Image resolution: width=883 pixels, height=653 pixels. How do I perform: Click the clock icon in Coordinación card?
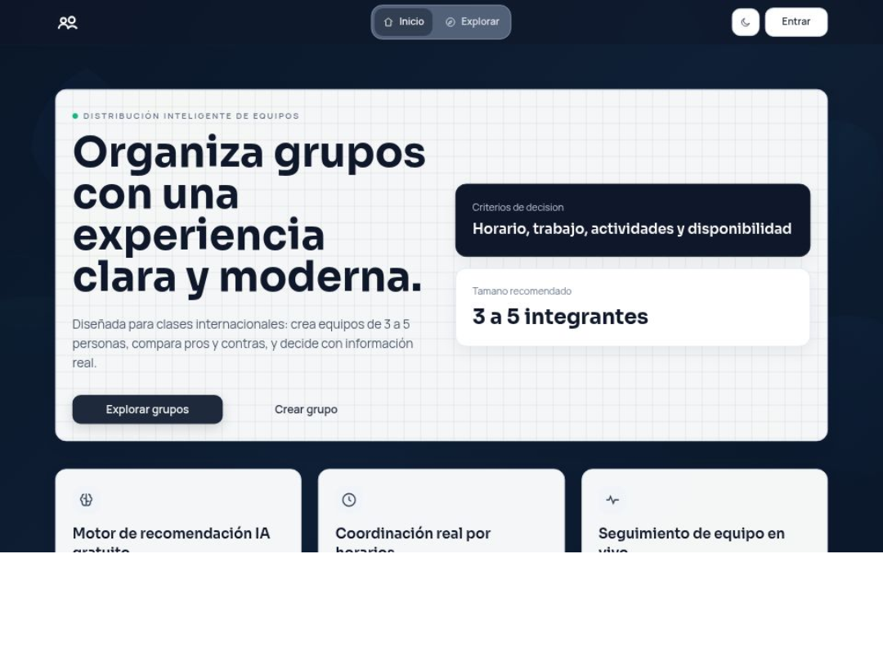click(349, 500)
